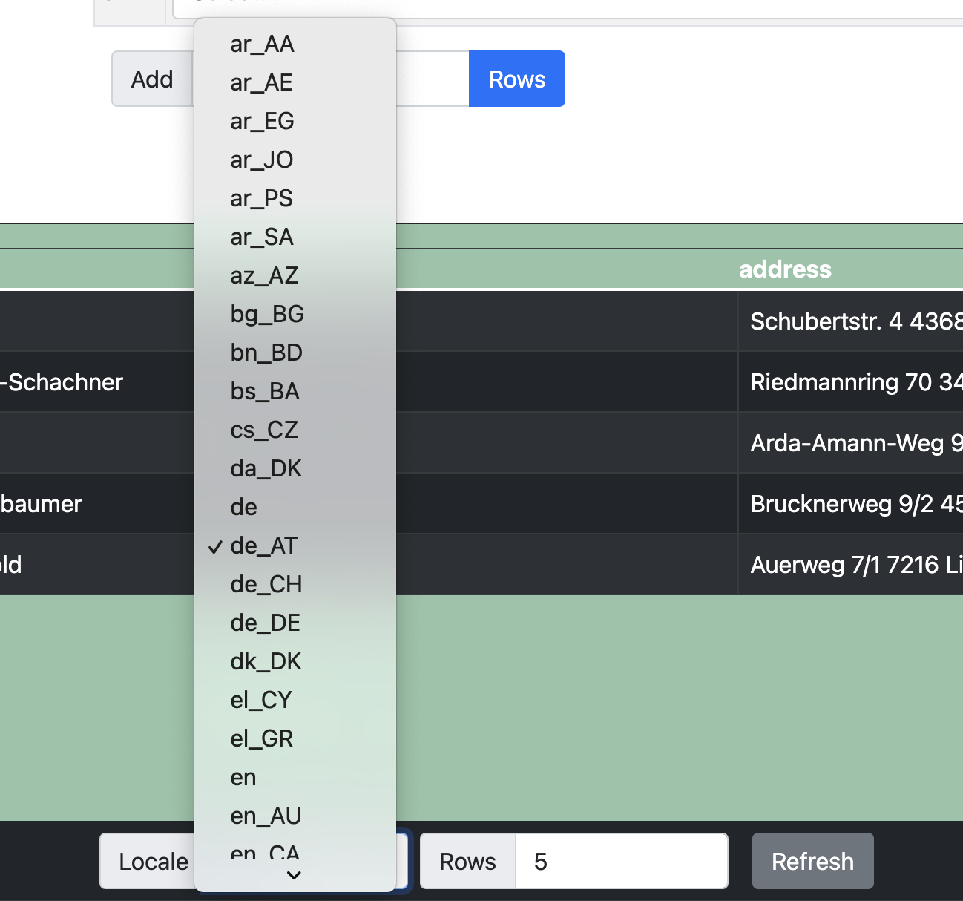
Task: Choose the da_DK locale
Action: coord(266,469)
